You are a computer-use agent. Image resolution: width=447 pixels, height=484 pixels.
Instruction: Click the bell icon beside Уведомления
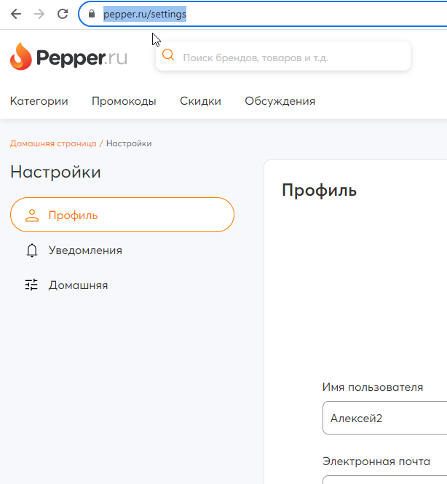32,250
